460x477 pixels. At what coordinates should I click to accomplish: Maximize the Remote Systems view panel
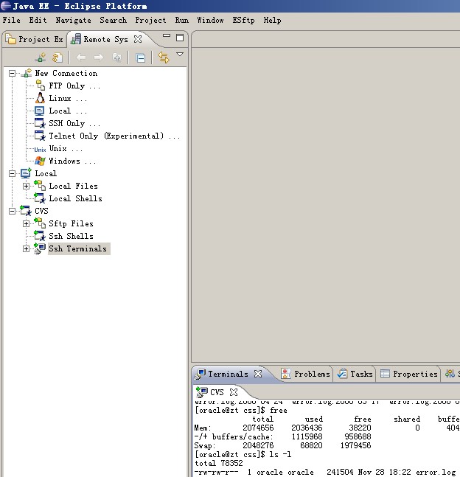tap(180, 38)
